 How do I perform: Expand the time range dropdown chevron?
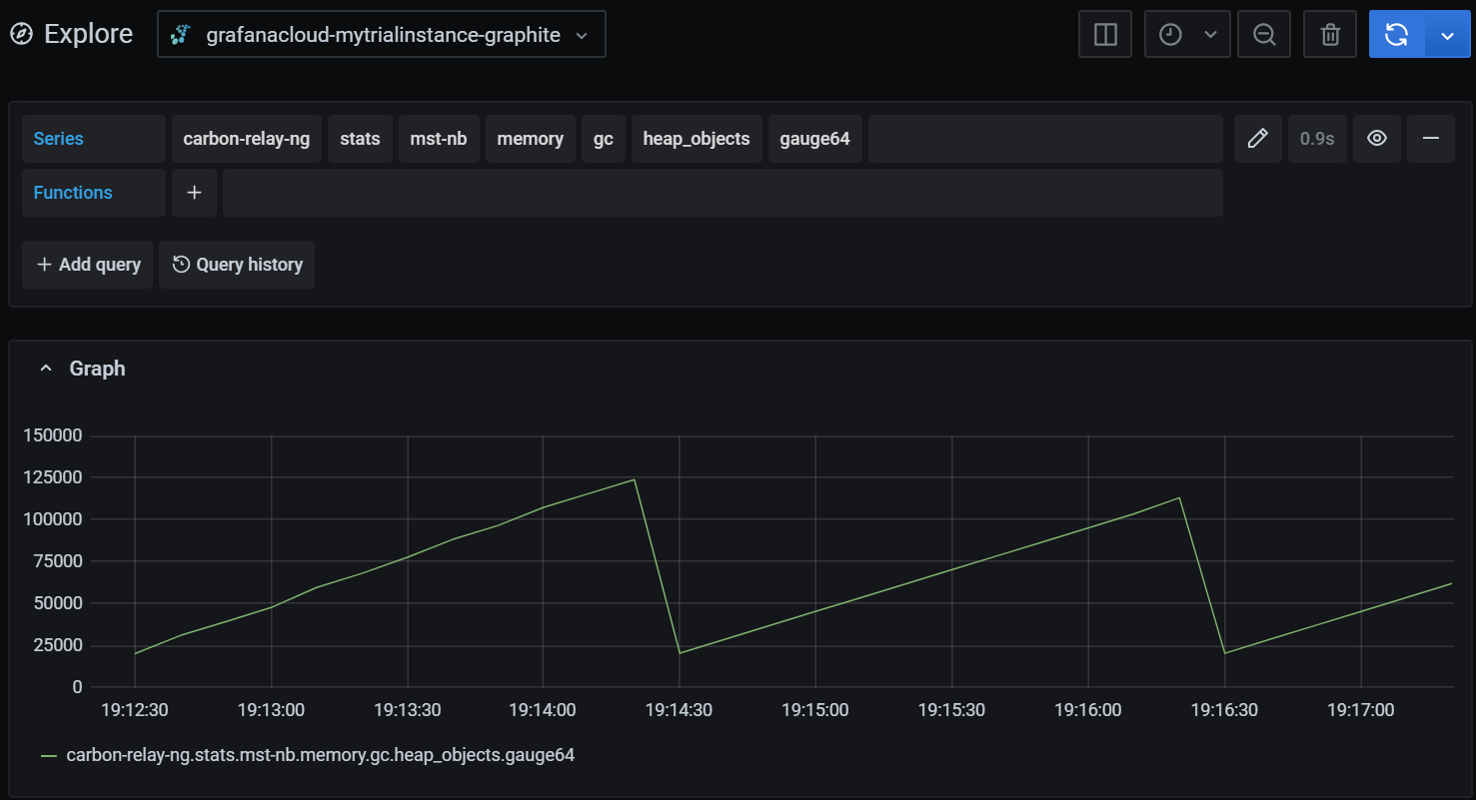[x=1212, y=33]
